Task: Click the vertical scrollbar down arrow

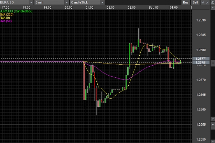Action: pyautogui.click(x=213, y=119)
